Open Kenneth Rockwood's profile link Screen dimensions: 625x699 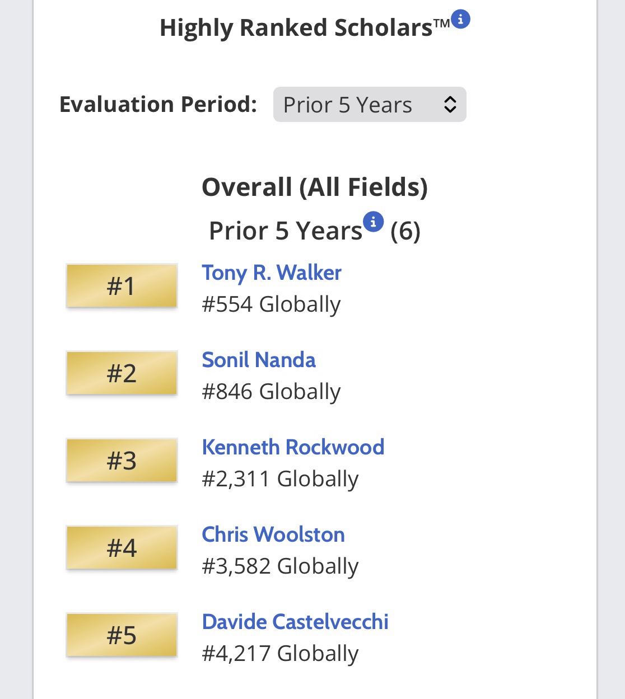point(293,447)
